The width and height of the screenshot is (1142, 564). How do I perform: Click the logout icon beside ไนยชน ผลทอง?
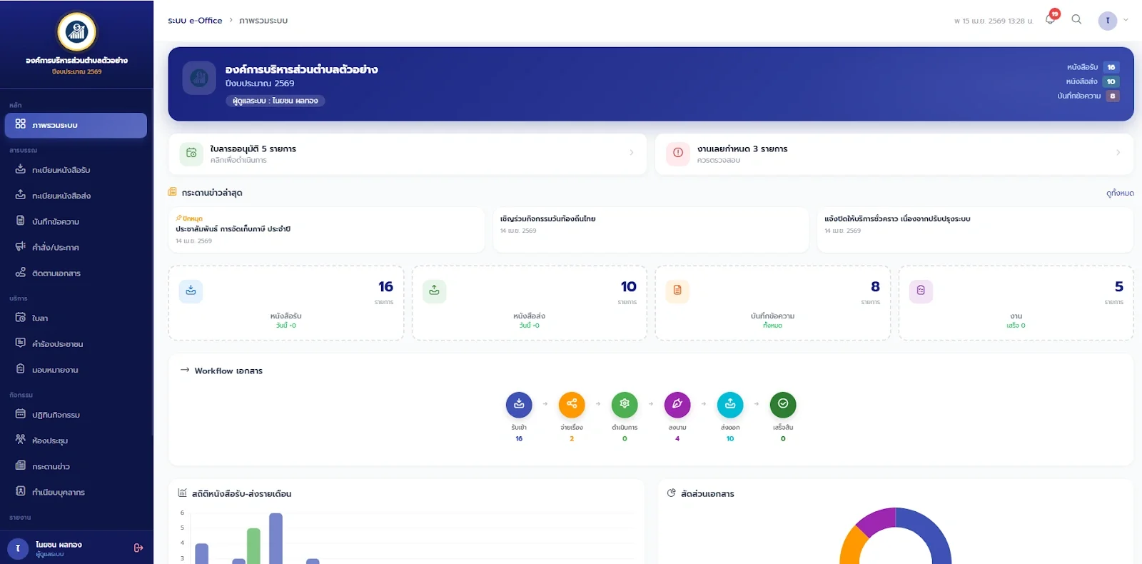click(138, 548)
